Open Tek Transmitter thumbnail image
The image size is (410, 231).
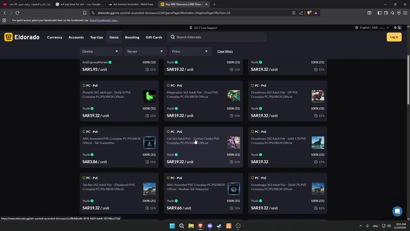pyautogui.click(x=149, y=142)
